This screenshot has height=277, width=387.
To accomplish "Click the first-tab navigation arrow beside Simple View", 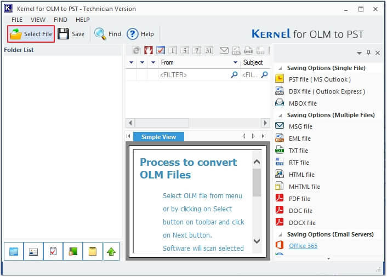I will pyautogui.click(x=128, y=136).
